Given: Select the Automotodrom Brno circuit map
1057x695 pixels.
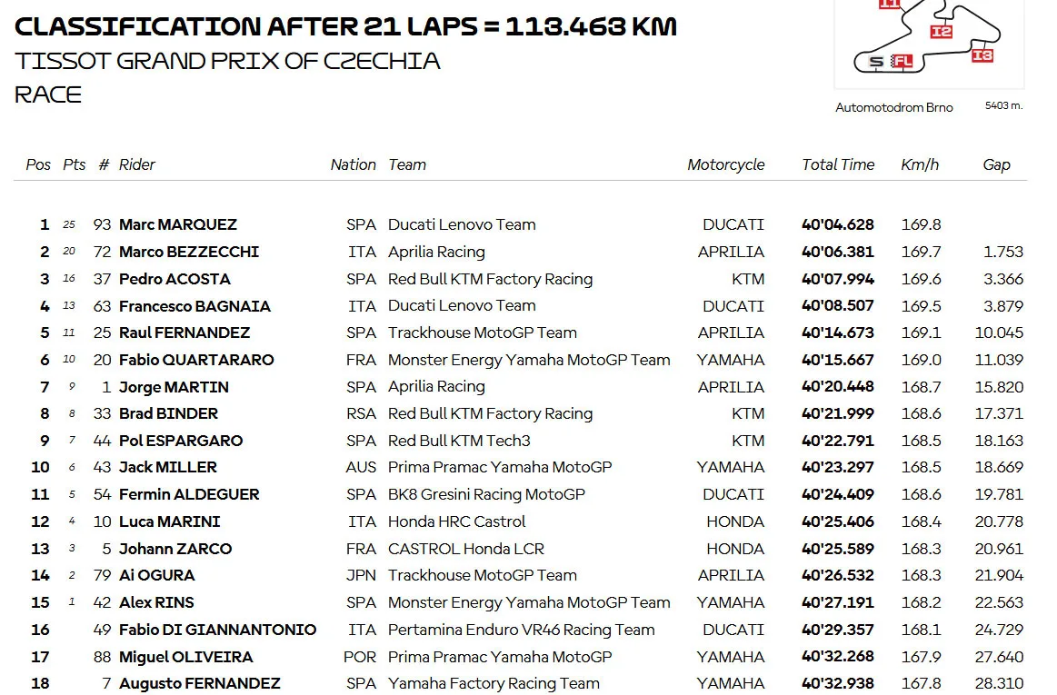Looking at the screenshot, I should click(x=929, y=43).
